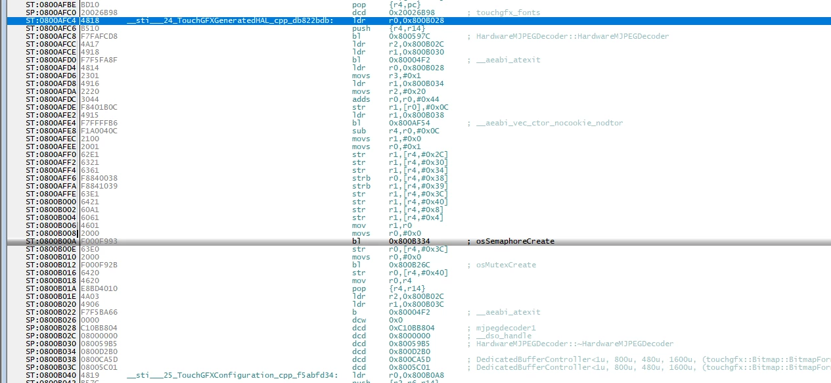Click operand r1,[r4,#0x30]
Image resolution: width=831 pixels, height=383 pixels.
pos(418,162)
